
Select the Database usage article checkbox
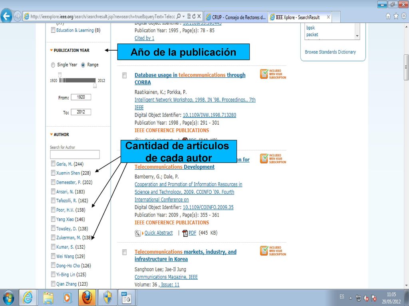pyautogui.click(x=125, y=75)
